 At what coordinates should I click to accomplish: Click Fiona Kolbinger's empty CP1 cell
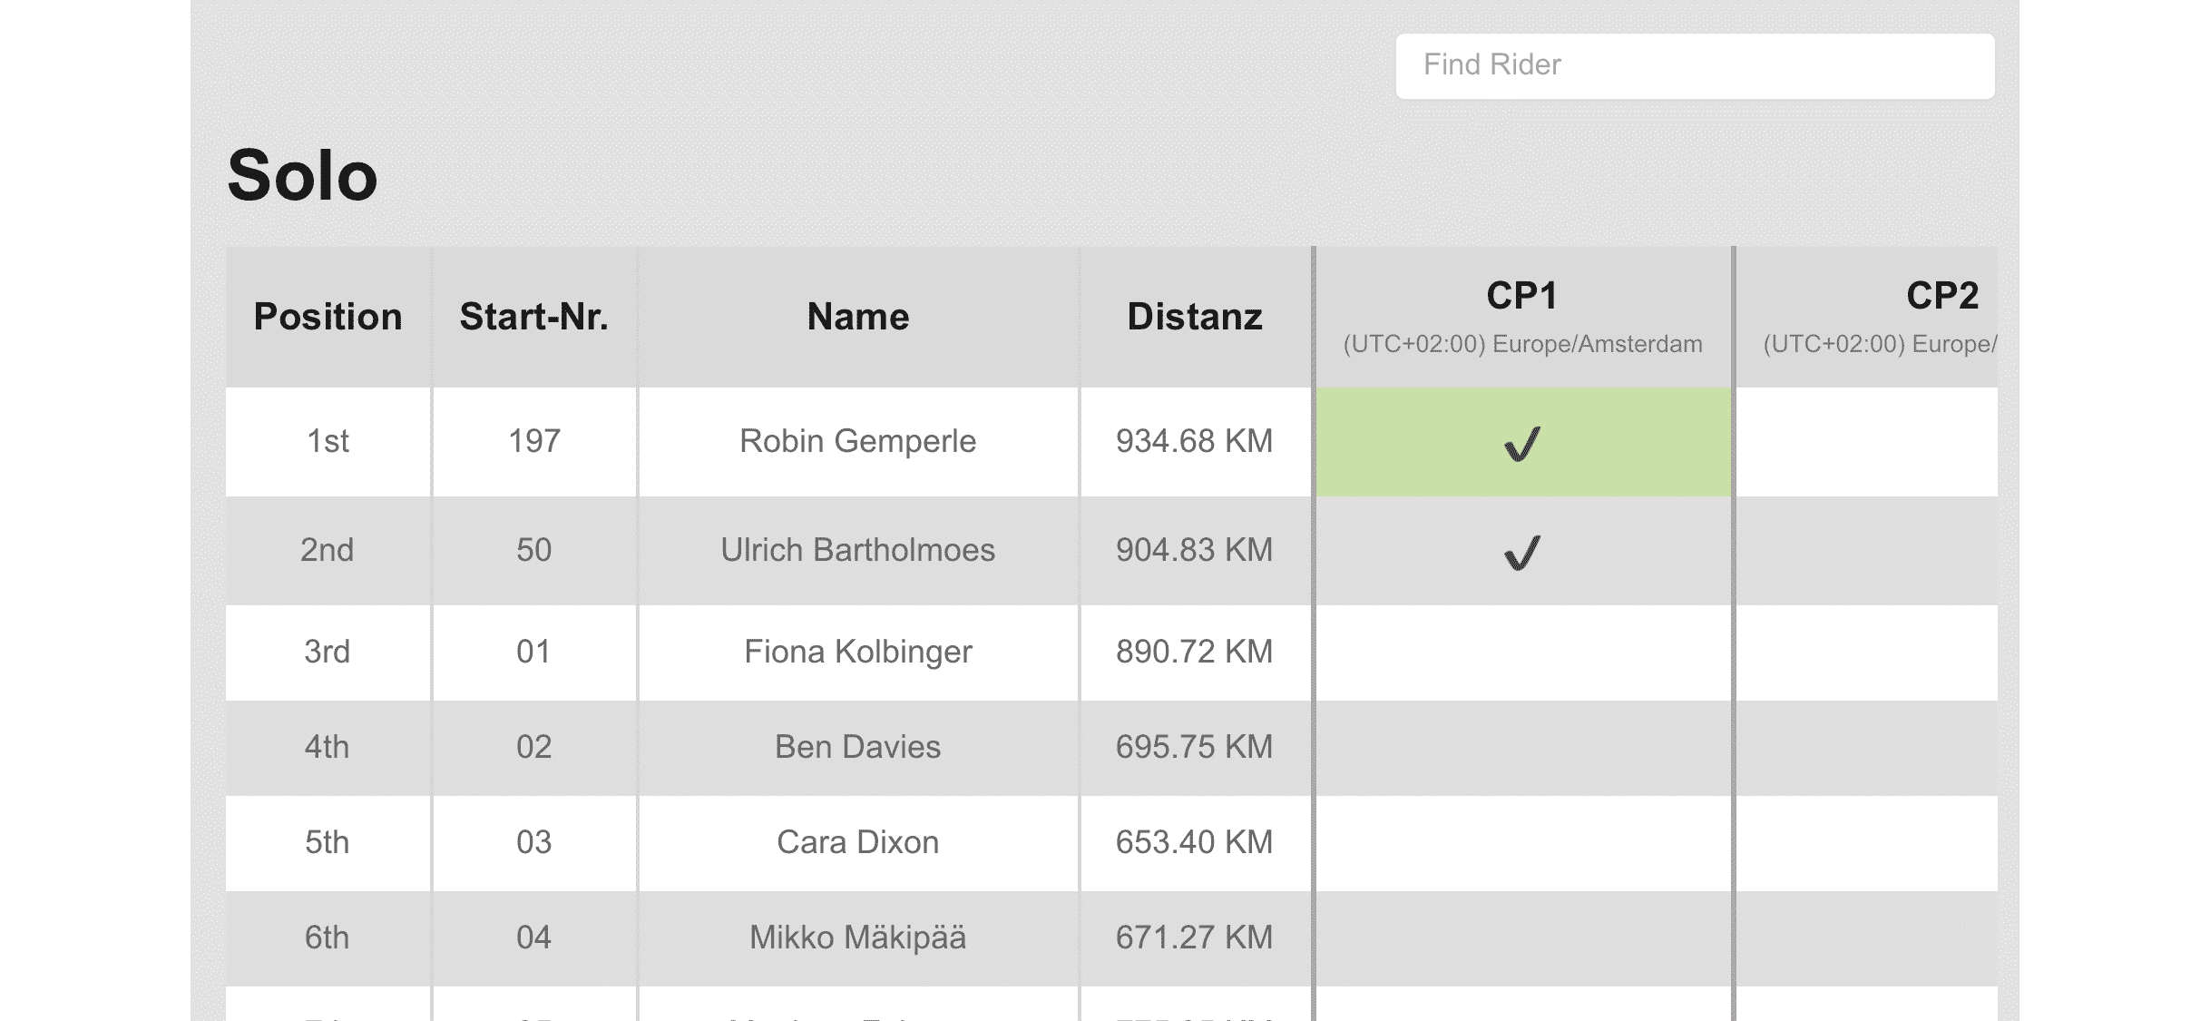coord(1522,652)
